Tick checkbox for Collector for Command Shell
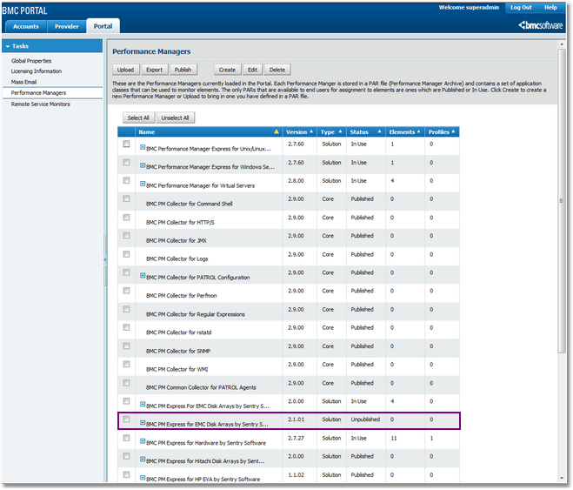 pos(126,198)
